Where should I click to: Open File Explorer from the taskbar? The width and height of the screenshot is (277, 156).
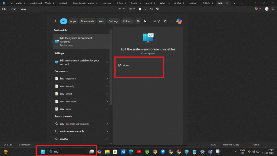pyautogui.click(x=107, y=152)
